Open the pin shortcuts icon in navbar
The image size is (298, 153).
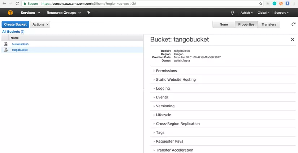pyautogui.click(x=88, y=13)
